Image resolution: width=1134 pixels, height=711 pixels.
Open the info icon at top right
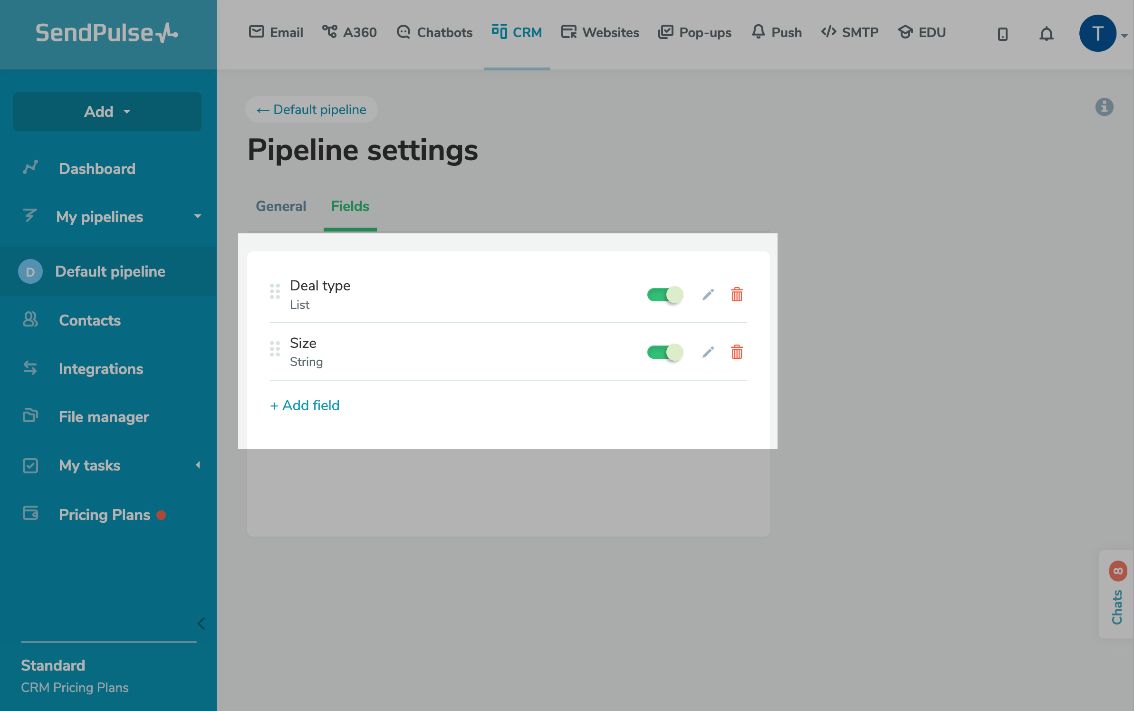[x=1105, y=107]
